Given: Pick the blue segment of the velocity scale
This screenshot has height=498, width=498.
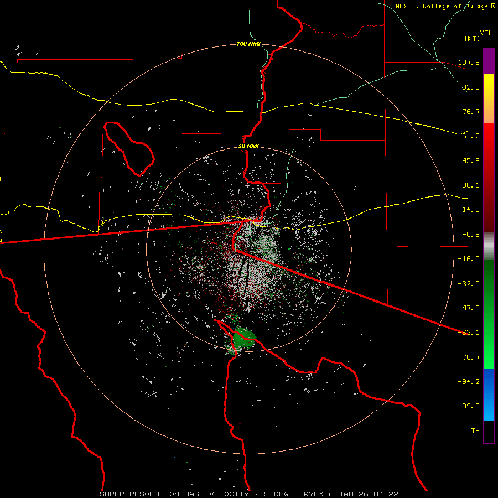Looking at the screenshot, I should click(x=489, y=395).
